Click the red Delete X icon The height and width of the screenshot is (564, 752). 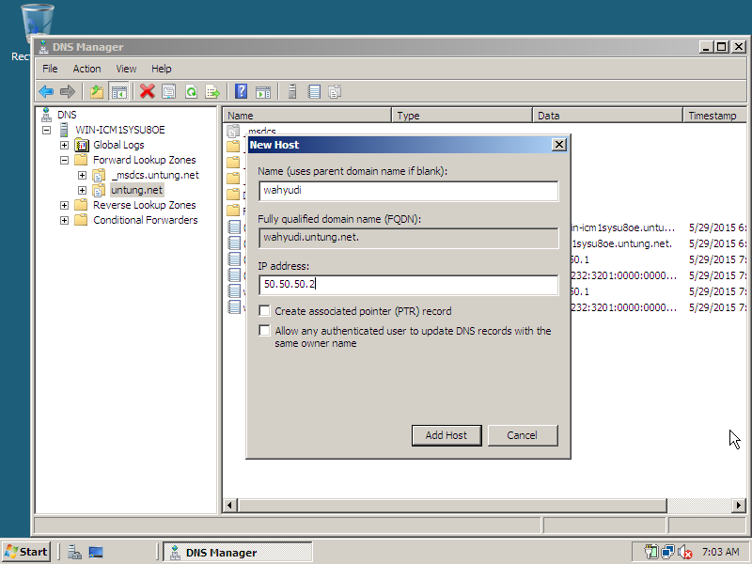[x=148, y=91]
